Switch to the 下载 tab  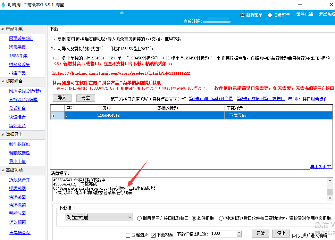(x=54, y=29)
